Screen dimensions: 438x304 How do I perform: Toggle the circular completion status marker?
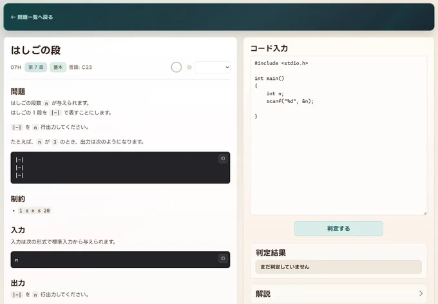[176, 67]
